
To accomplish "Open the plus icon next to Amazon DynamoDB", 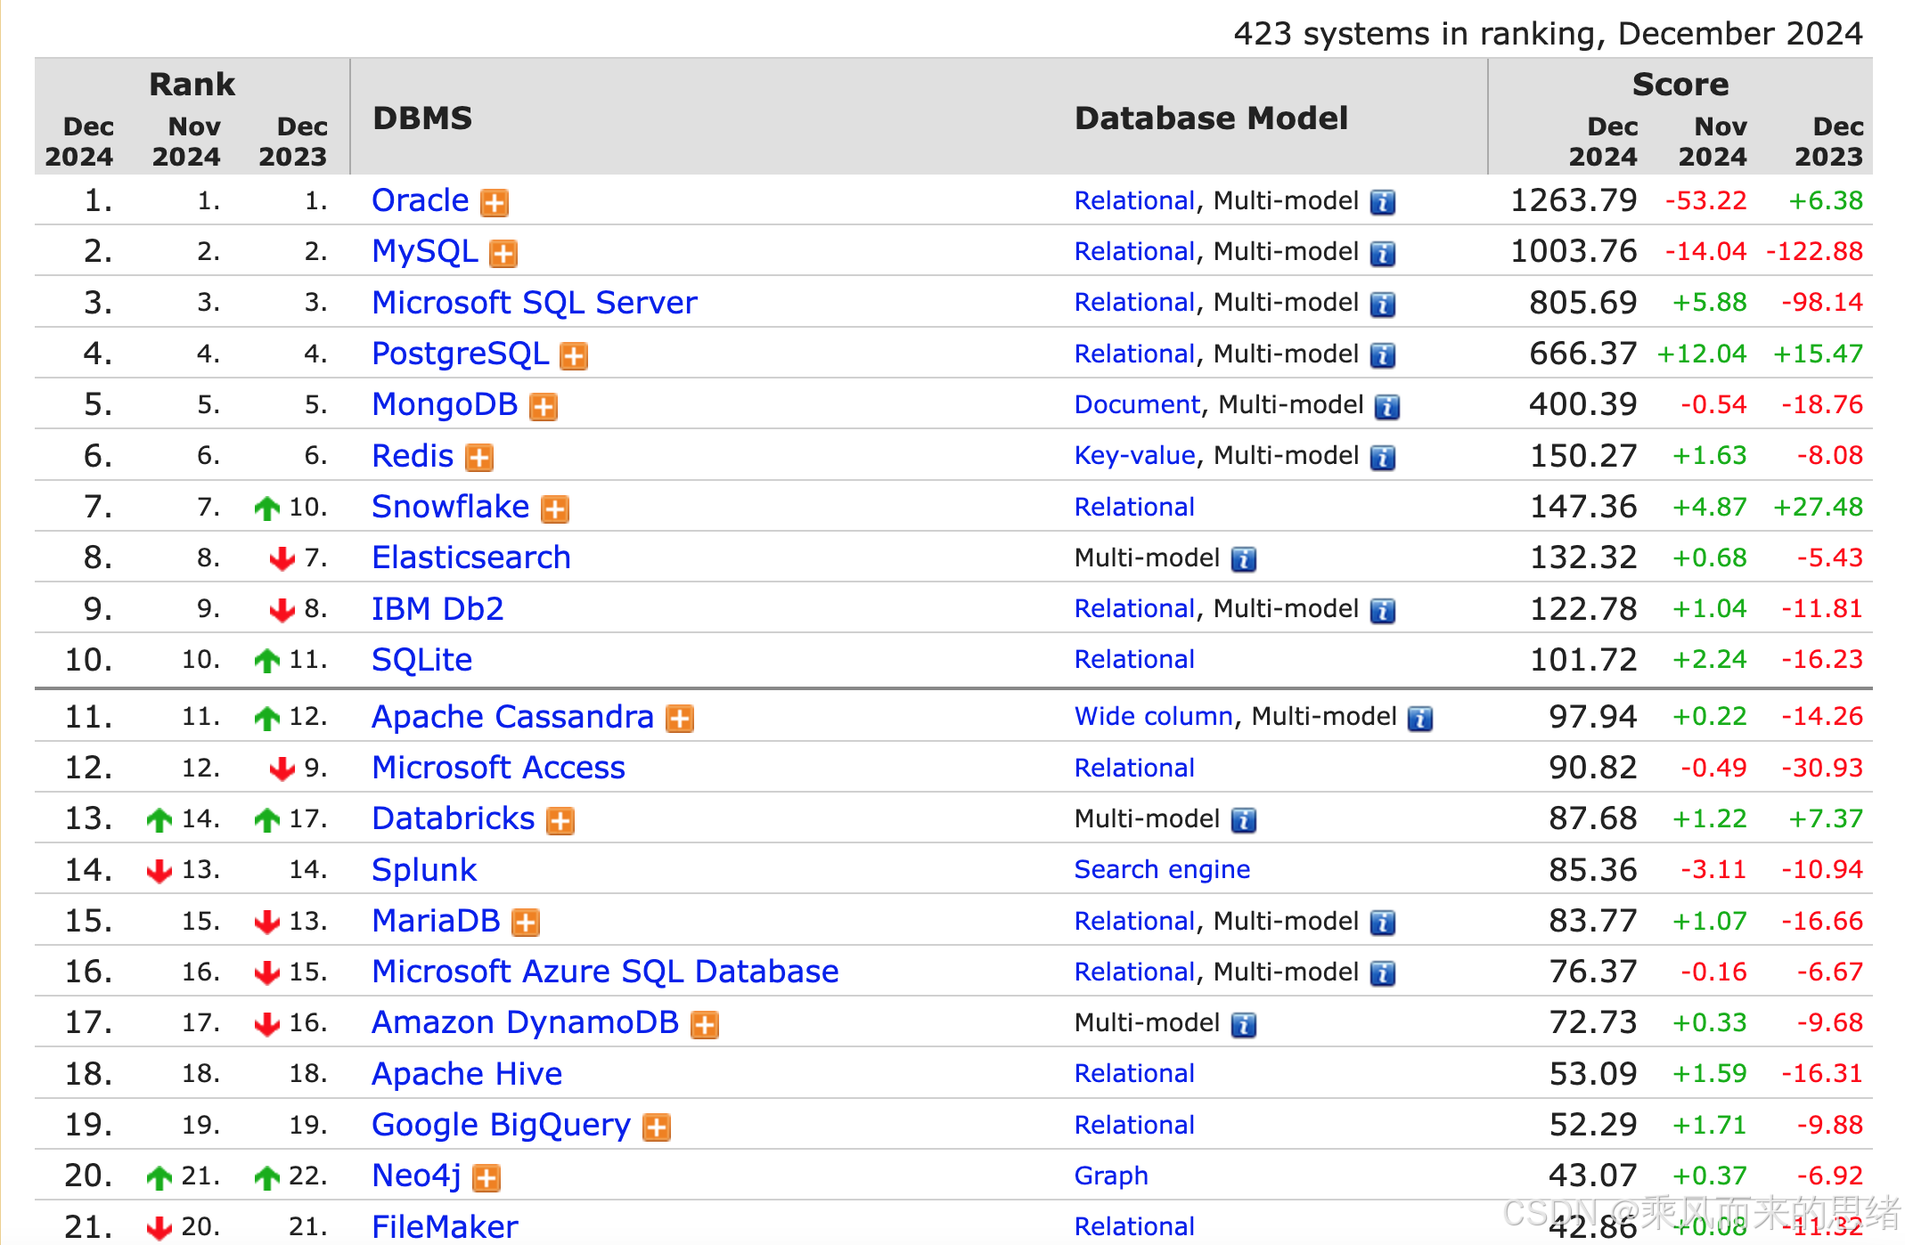I will [x=705, y=1025].
